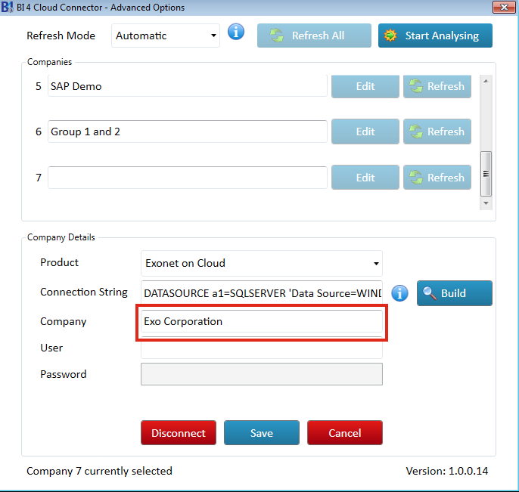Click Start Analysing
This screenshot has height=492, width=519.
coord(435,36)
